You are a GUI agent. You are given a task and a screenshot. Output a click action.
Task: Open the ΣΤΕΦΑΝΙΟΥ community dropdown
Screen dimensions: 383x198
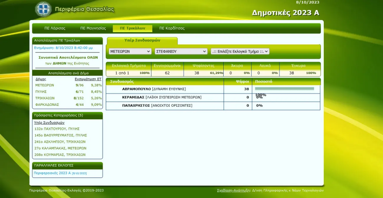181,51
